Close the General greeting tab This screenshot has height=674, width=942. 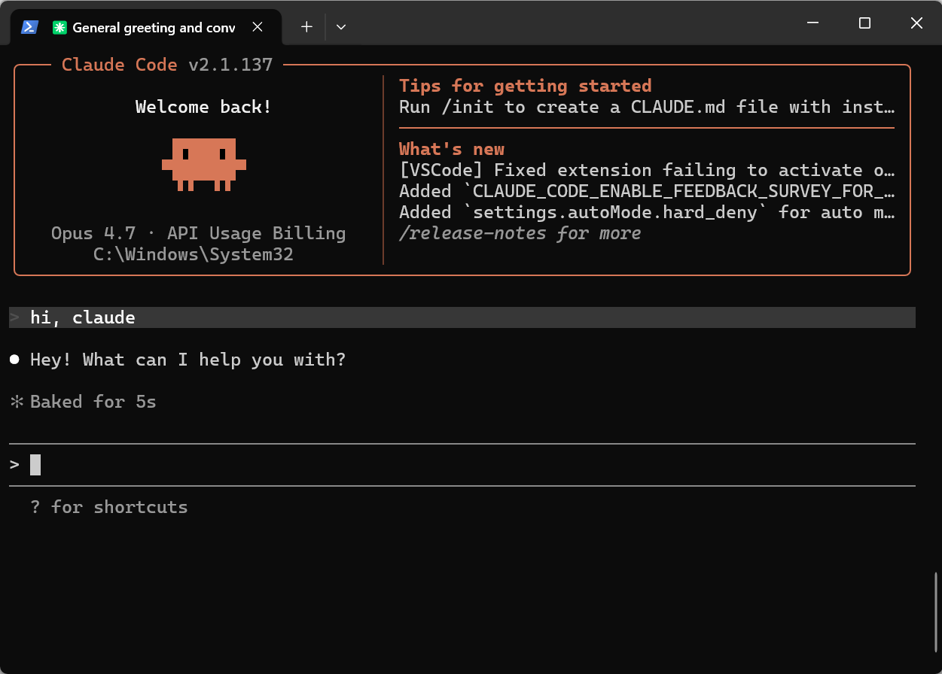[258, 27]
